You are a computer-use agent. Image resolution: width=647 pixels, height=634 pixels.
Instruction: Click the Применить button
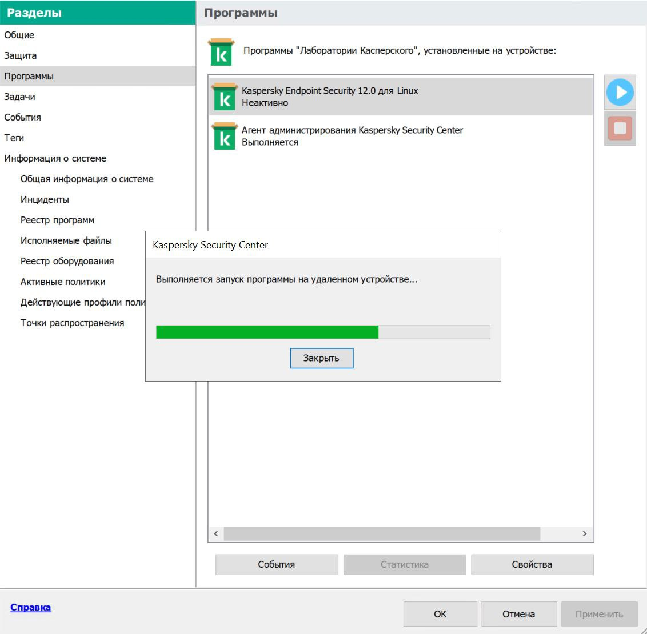coord(599,614)
